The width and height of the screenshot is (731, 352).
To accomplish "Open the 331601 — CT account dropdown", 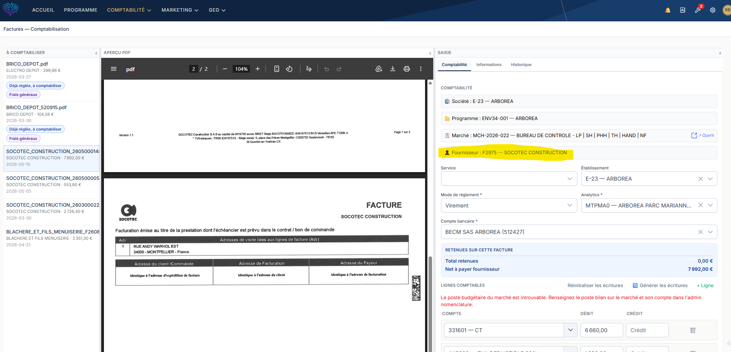I will point(570,330).
